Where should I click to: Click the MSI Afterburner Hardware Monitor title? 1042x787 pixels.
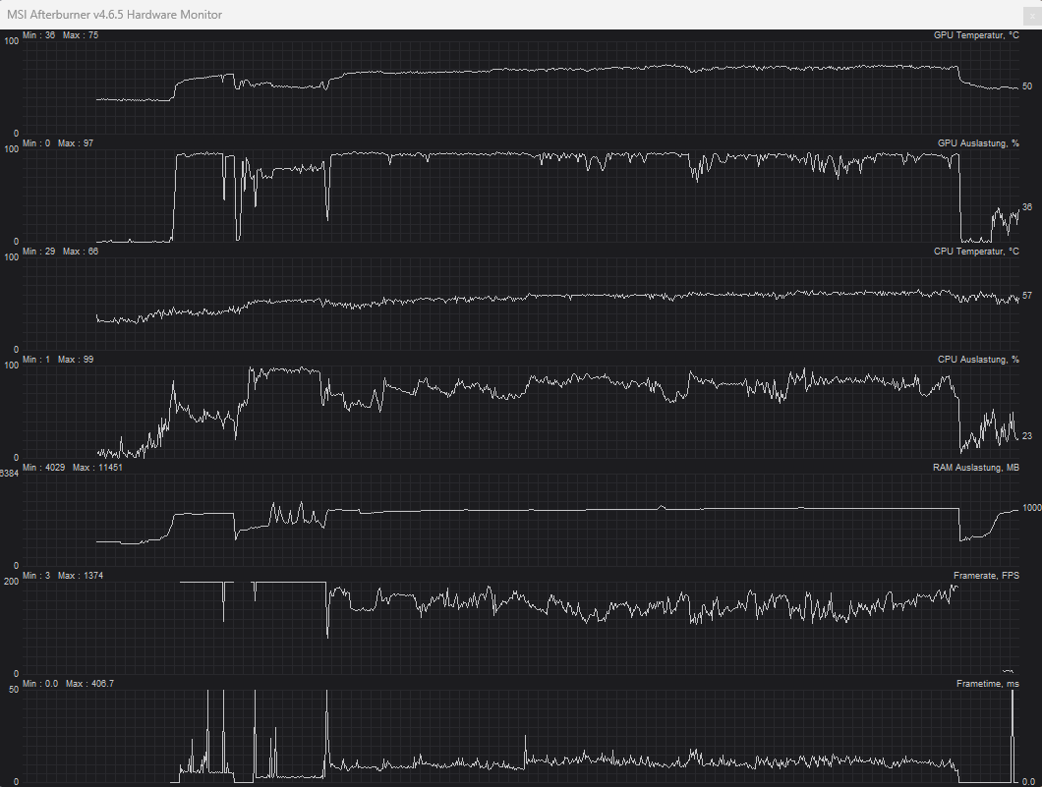click(x=114, y=15)
